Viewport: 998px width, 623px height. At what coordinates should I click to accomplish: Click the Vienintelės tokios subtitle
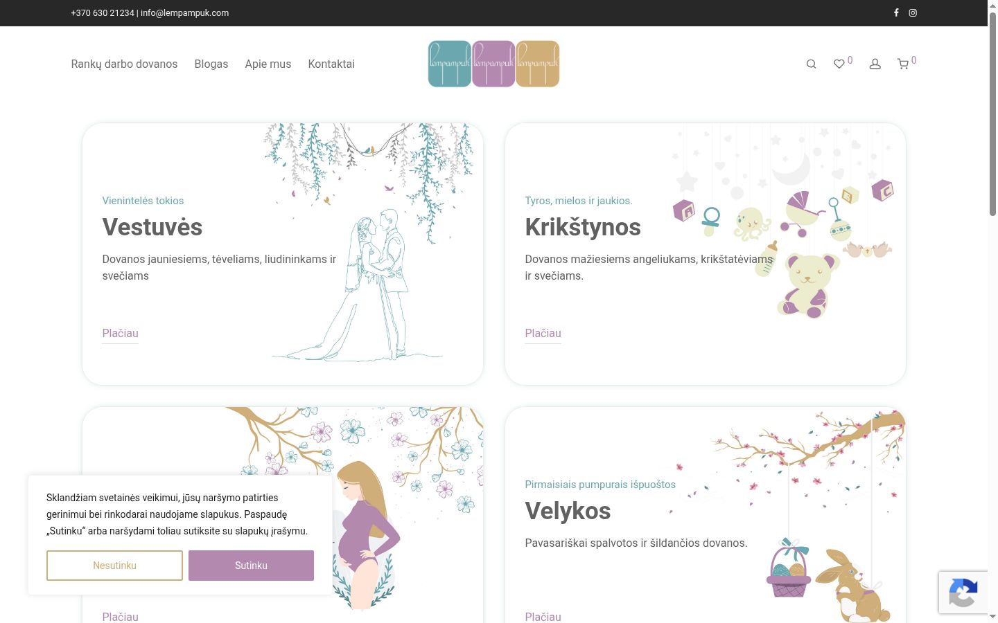(x=143, y=201)
